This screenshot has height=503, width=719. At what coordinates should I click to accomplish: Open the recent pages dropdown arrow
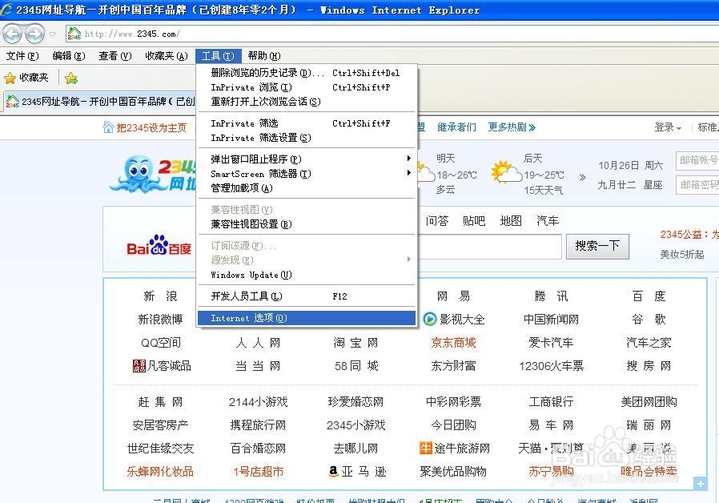(x=52, y=34)
